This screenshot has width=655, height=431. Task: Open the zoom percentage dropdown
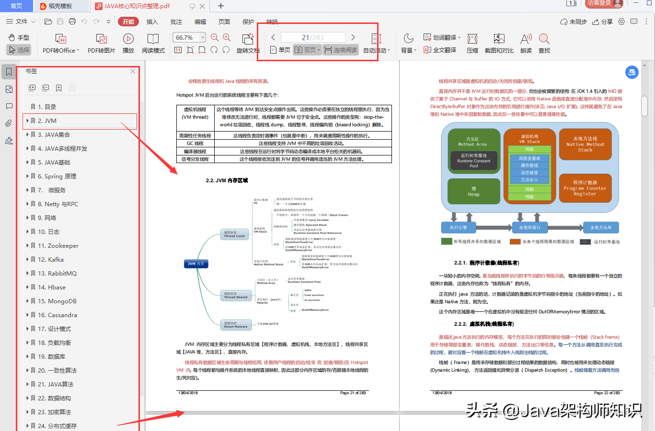pyautogui.click(x=203, y=37)
